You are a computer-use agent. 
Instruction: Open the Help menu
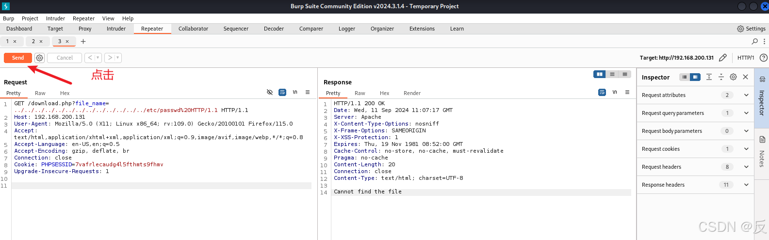(x=128, y=18)
